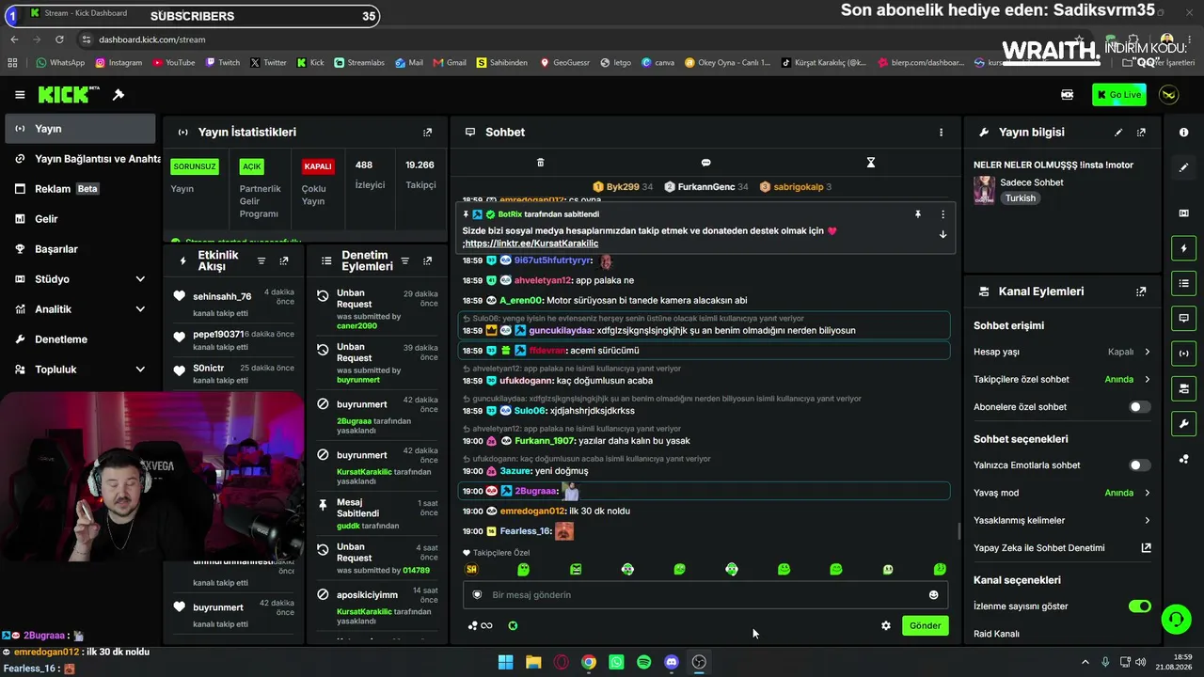Click username emredogan012 in chat
The height and width of the screenshot is (677, 1204).
532,512
